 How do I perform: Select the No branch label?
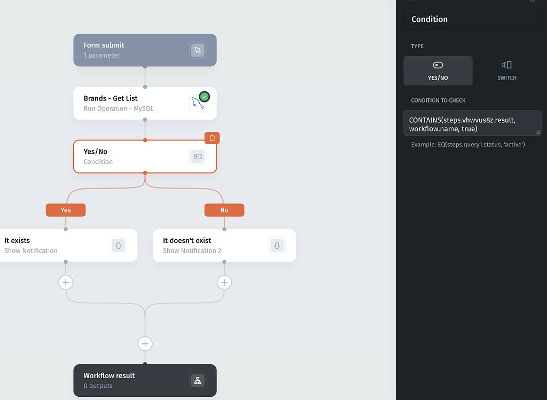tap(224, 210)
